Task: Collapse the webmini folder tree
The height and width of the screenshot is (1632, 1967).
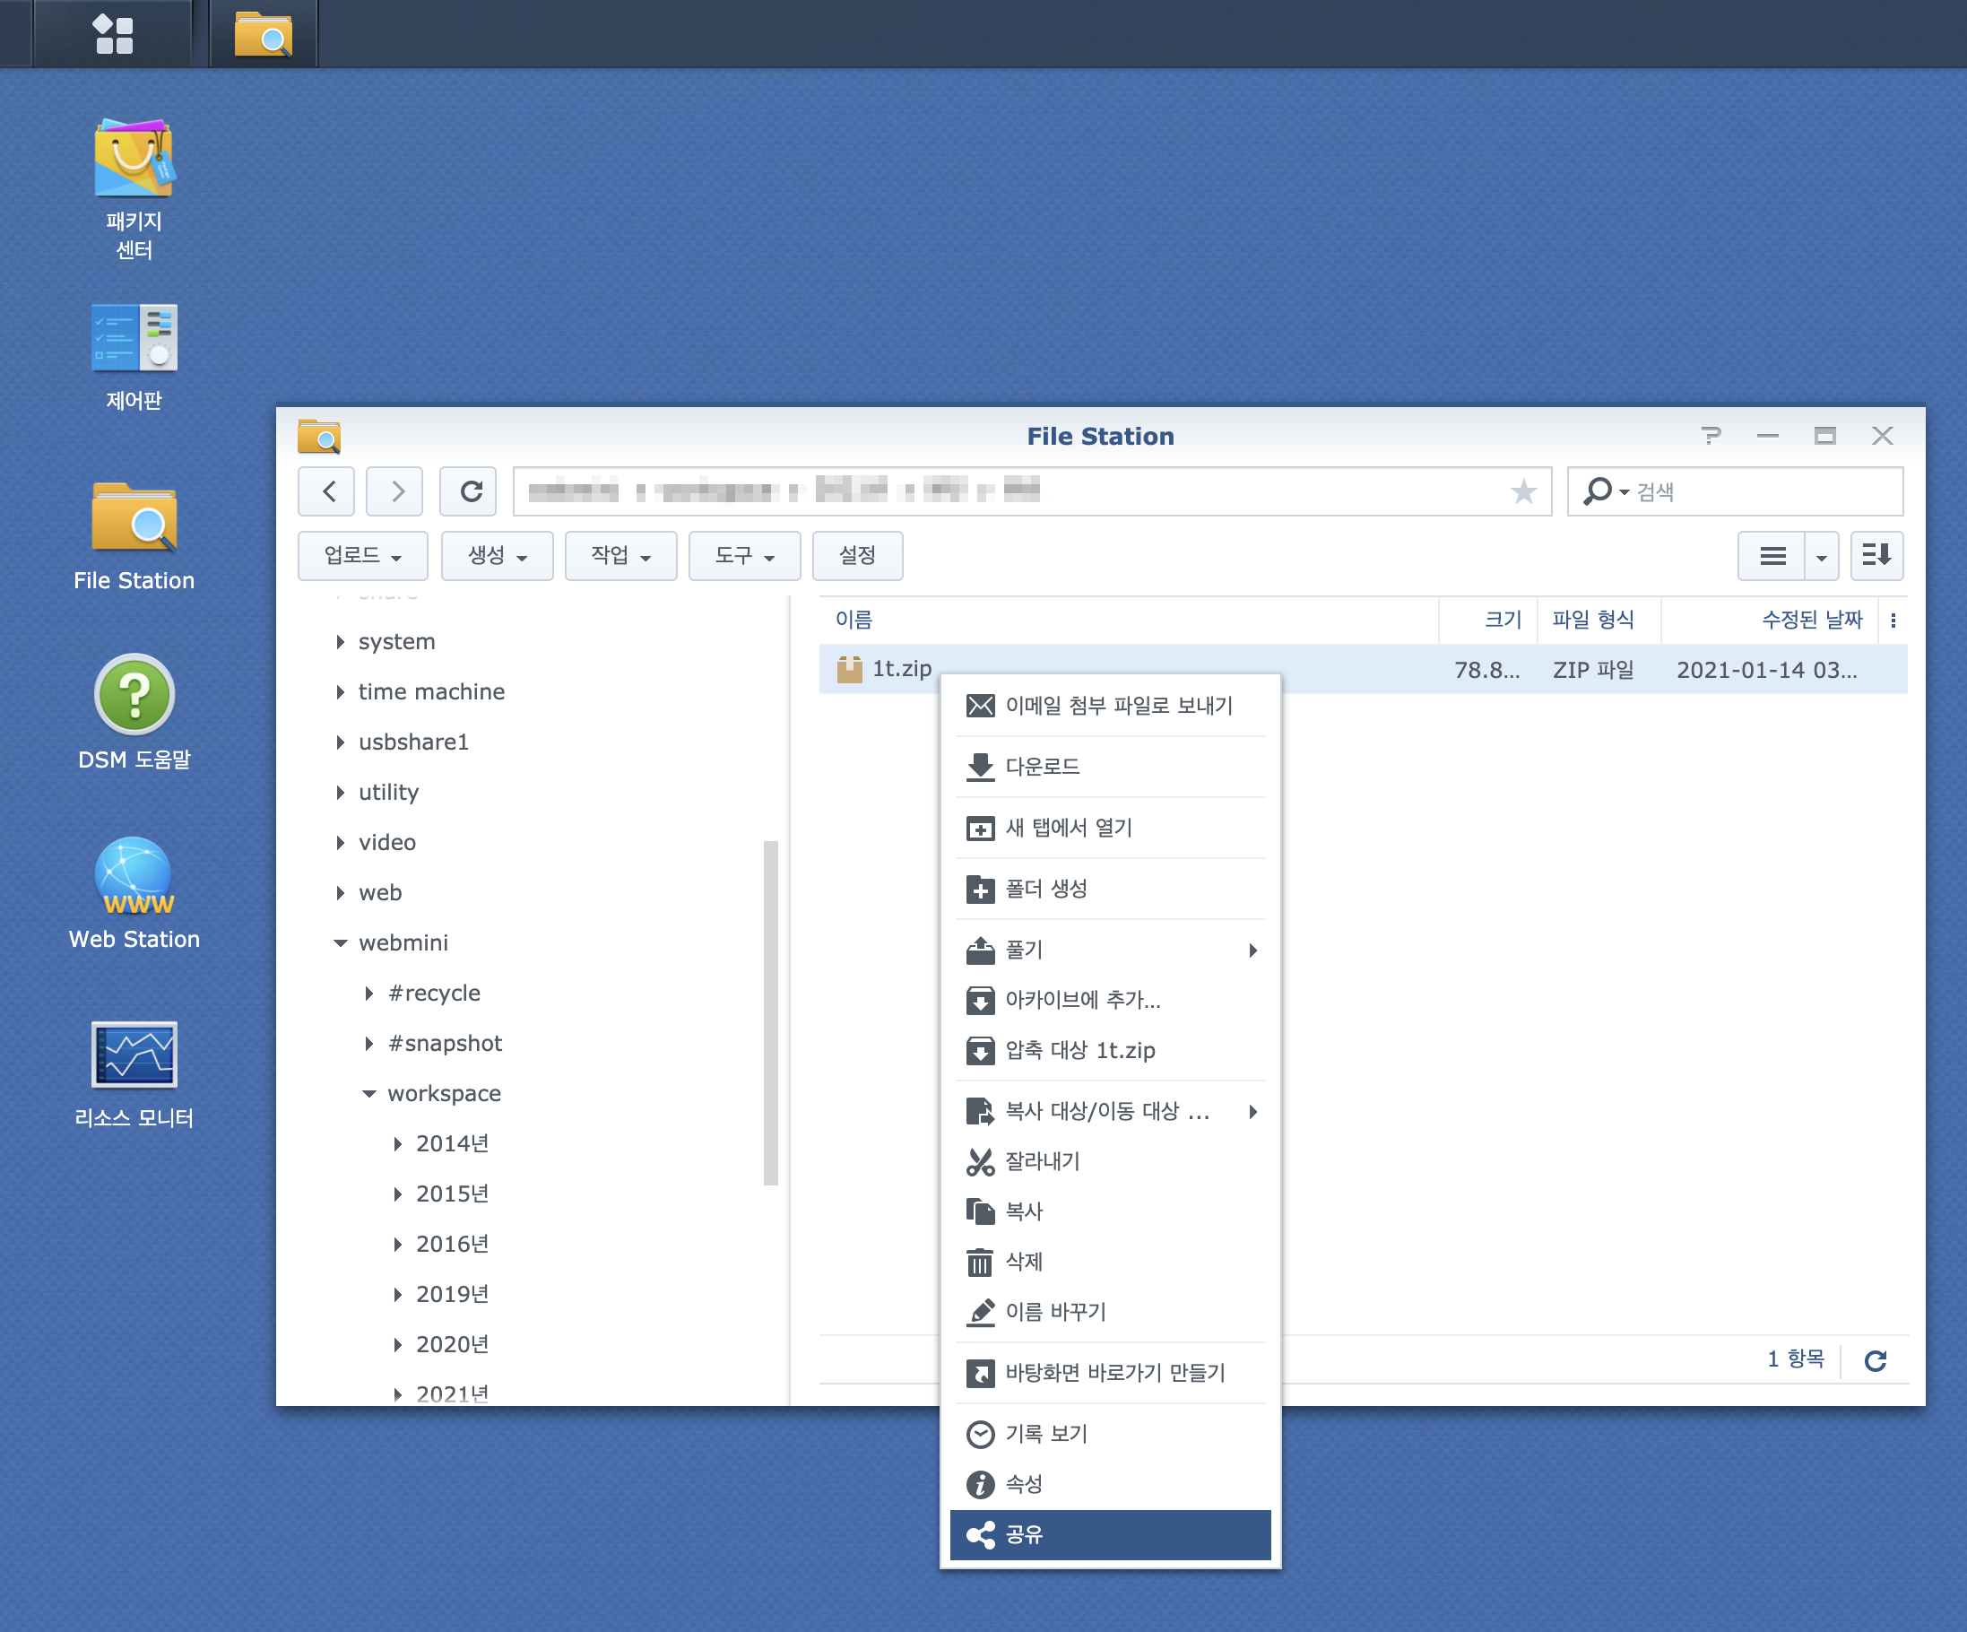Action: (x=341, y=943)
